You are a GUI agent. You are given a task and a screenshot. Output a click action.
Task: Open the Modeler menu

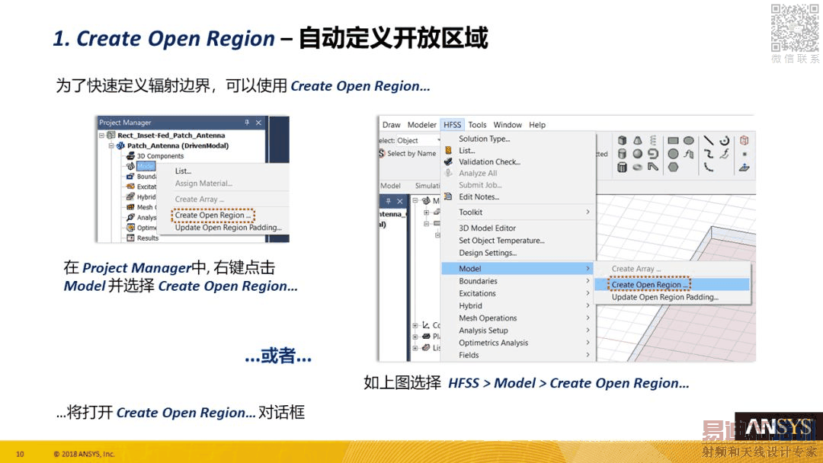point(422,125)
